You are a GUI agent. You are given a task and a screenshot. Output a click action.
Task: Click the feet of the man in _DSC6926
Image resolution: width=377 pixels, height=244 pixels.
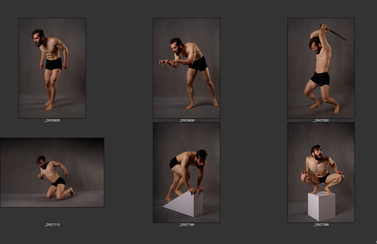pos(49,105)
